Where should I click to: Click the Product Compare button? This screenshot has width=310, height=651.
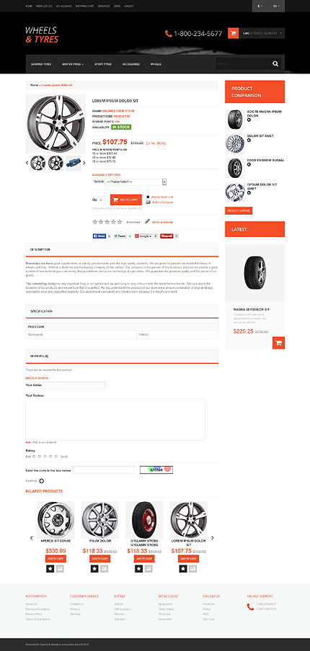pos(239,210)
